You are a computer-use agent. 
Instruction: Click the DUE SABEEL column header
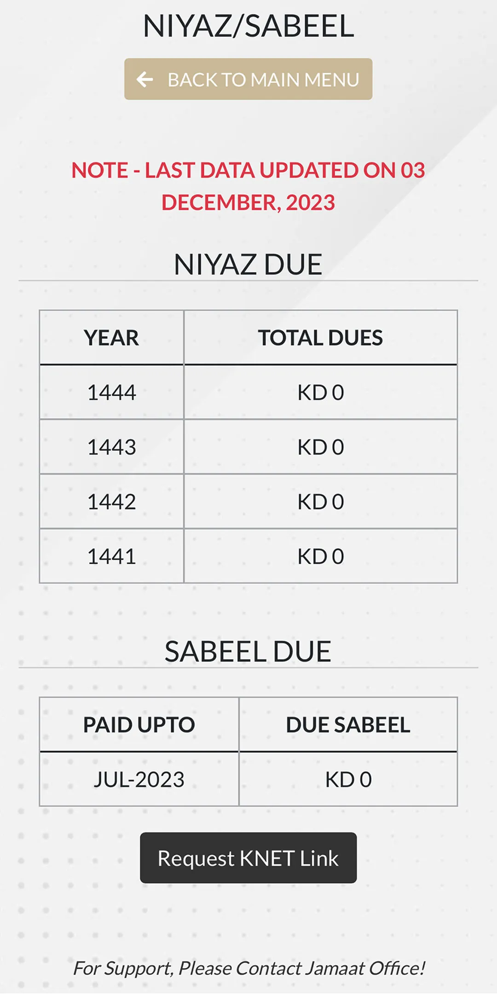pos(348,725)
